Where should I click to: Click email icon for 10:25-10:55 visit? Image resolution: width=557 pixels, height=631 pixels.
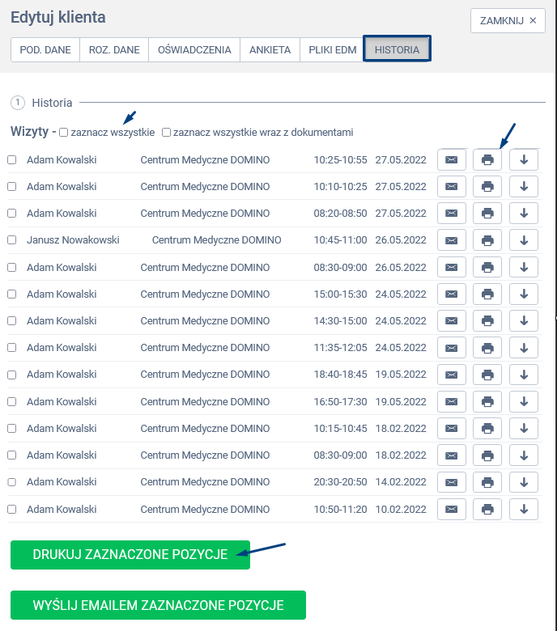(x=451, y=160)
